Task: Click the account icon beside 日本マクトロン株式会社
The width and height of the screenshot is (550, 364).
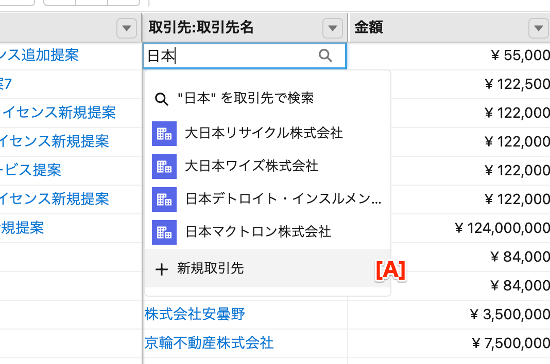Action: (164, 232)
